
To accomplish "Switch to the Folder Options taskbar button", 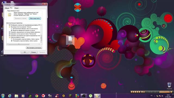I will (x=97, y=96).
